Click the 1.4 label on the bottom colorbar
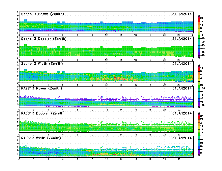This screenshot has height=171, width=222. 202,133
